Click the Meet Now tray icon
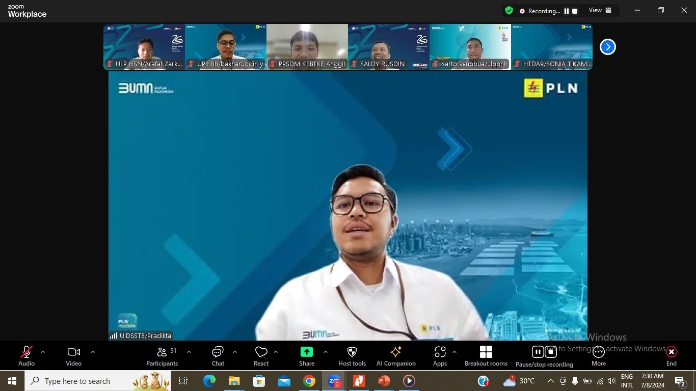The width and height of the screenshot is (696, 391). (563, 381)
